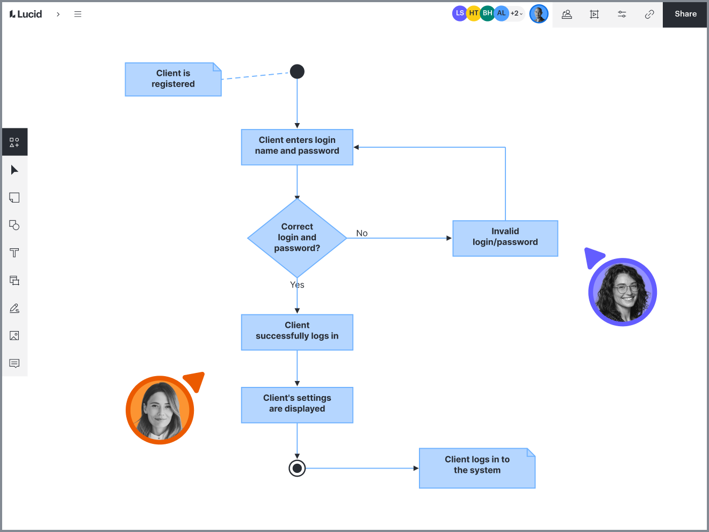Copy link using the chain icon
Viewport: 709px width, 532px height.
pyautogui.click(x=649, y=15)
